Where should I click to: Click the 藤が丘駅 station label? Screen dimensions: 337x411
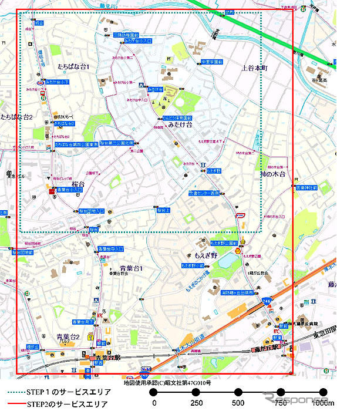coord(266,349)
